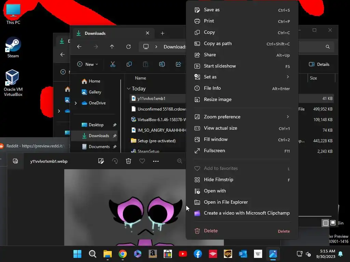Click the Share icon in File Explorer toolbar

click(x=178, y=64)
